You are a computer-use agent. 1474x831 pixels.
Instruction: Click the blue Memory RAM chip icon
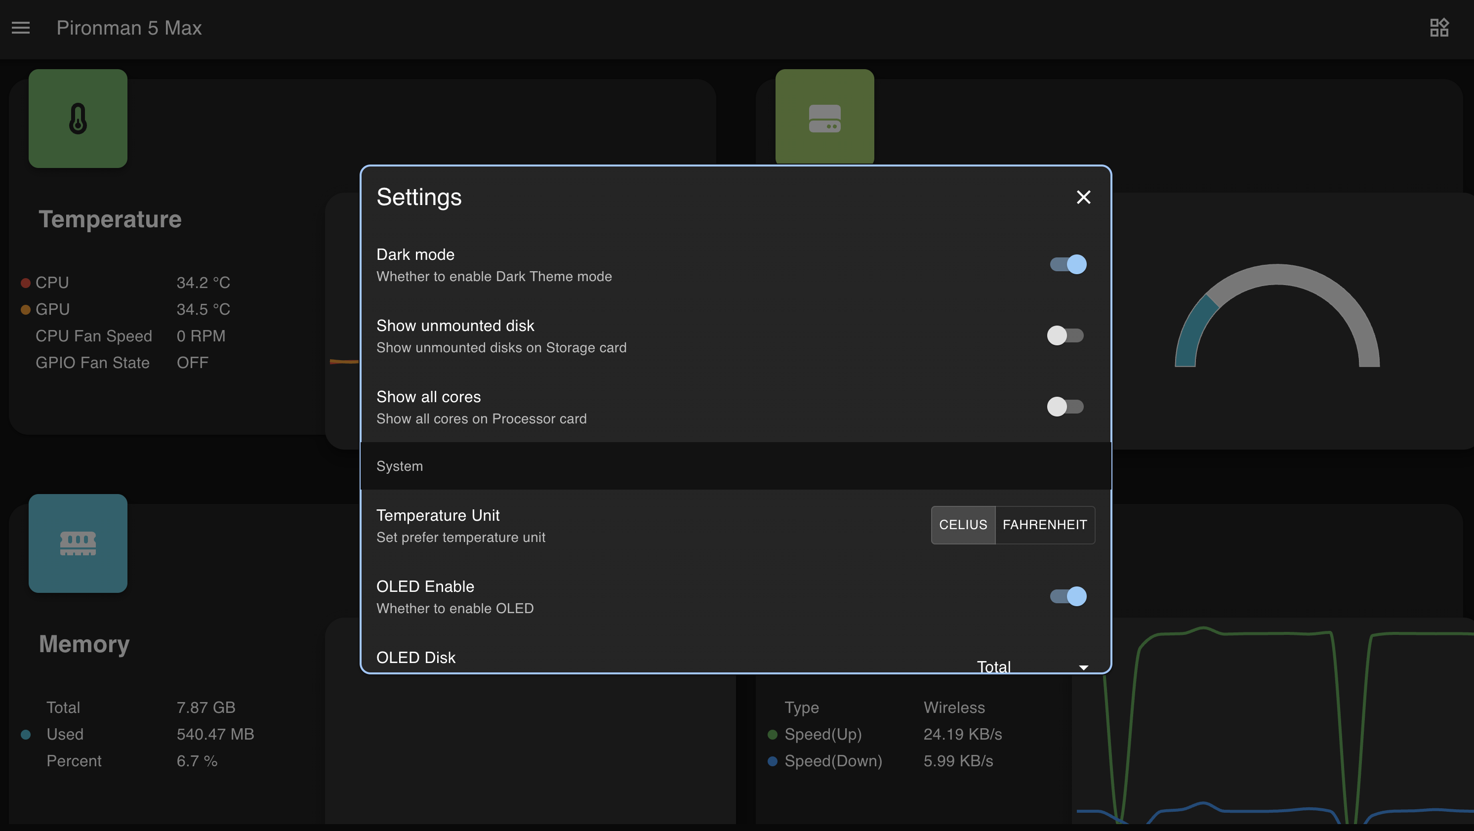(78, 543)
